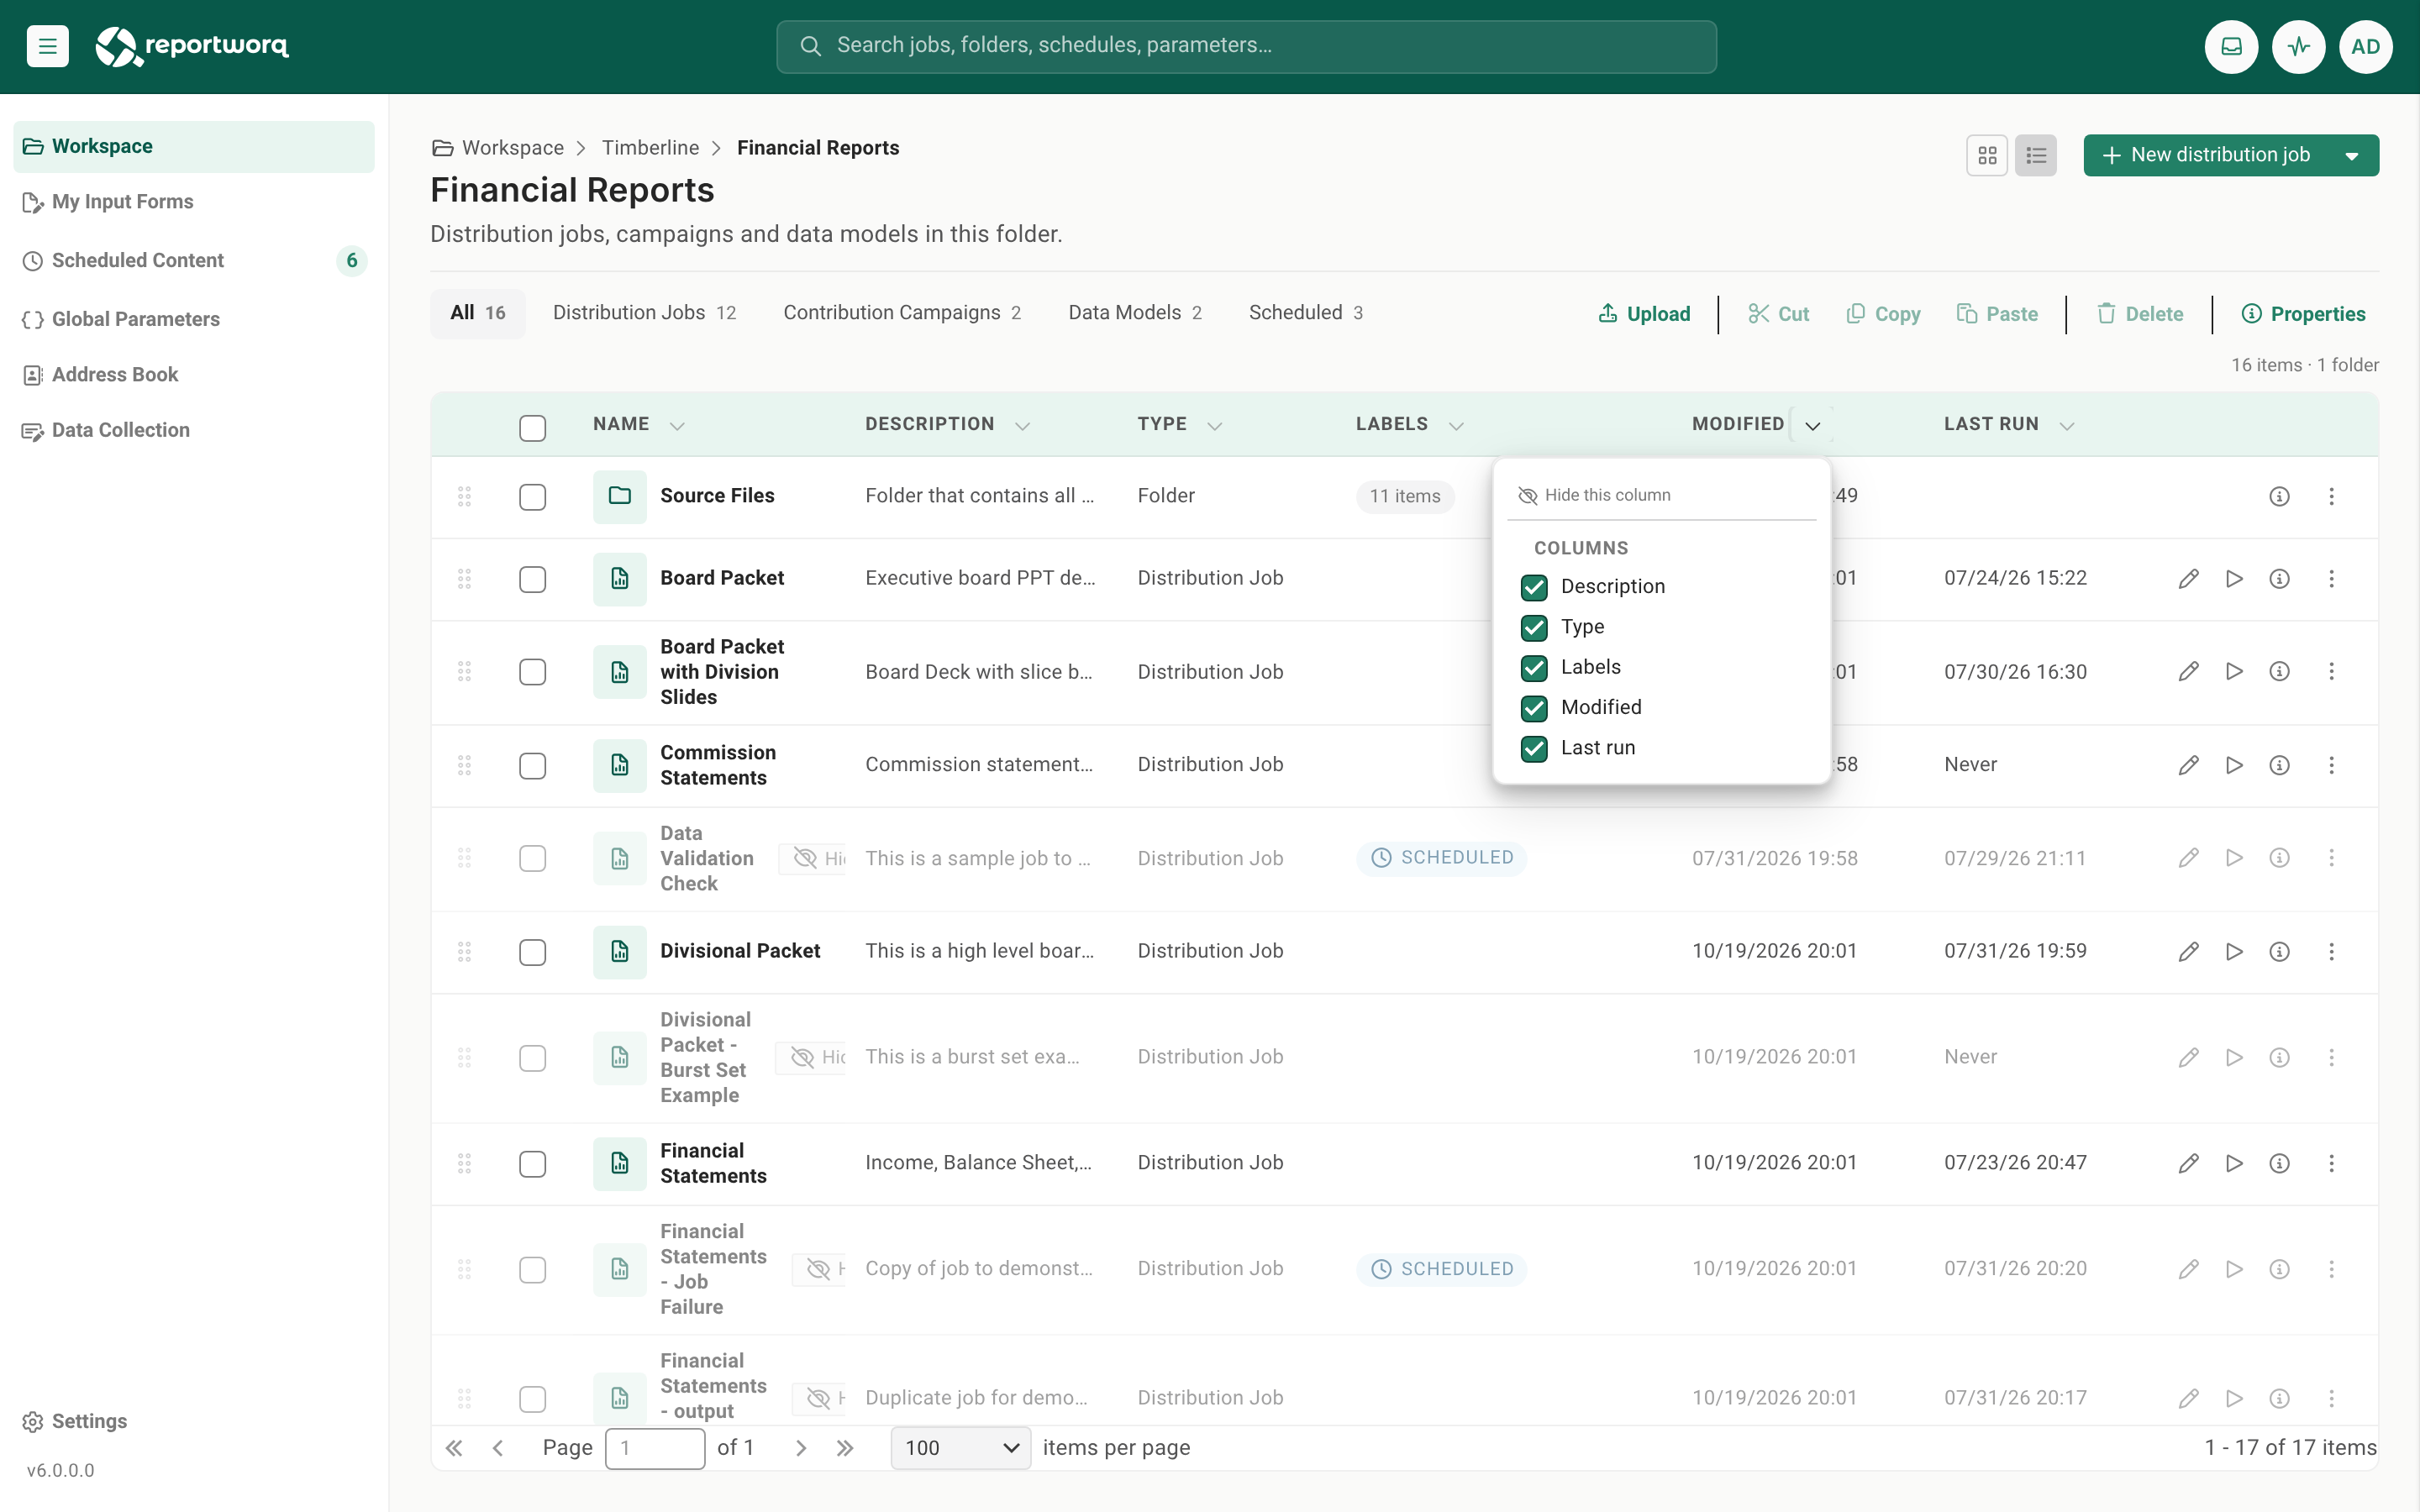The width and height of the screenshot is (2420, 1512).
Task: Open Timberline in the breadcrumb
Action: 650,148
